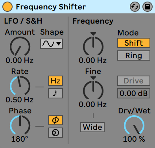Select Shift mode

pyautogui.click(x=134, y=43)
